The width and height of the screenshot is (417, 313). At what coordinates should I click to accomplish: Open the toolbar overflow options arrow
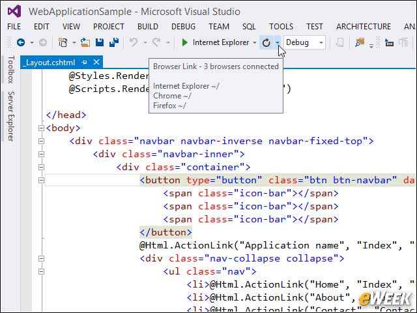[x=371, y=46]
